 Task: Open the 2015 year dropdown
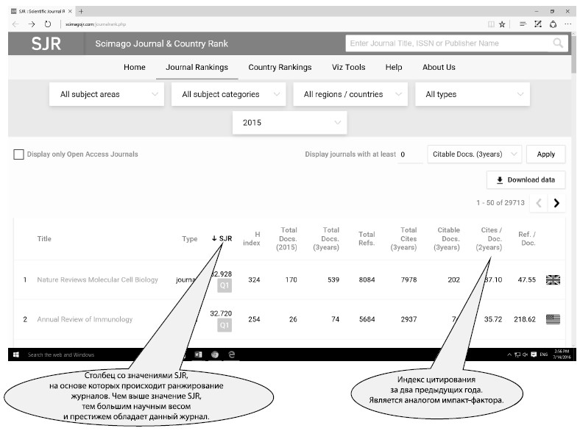[289, 123]
